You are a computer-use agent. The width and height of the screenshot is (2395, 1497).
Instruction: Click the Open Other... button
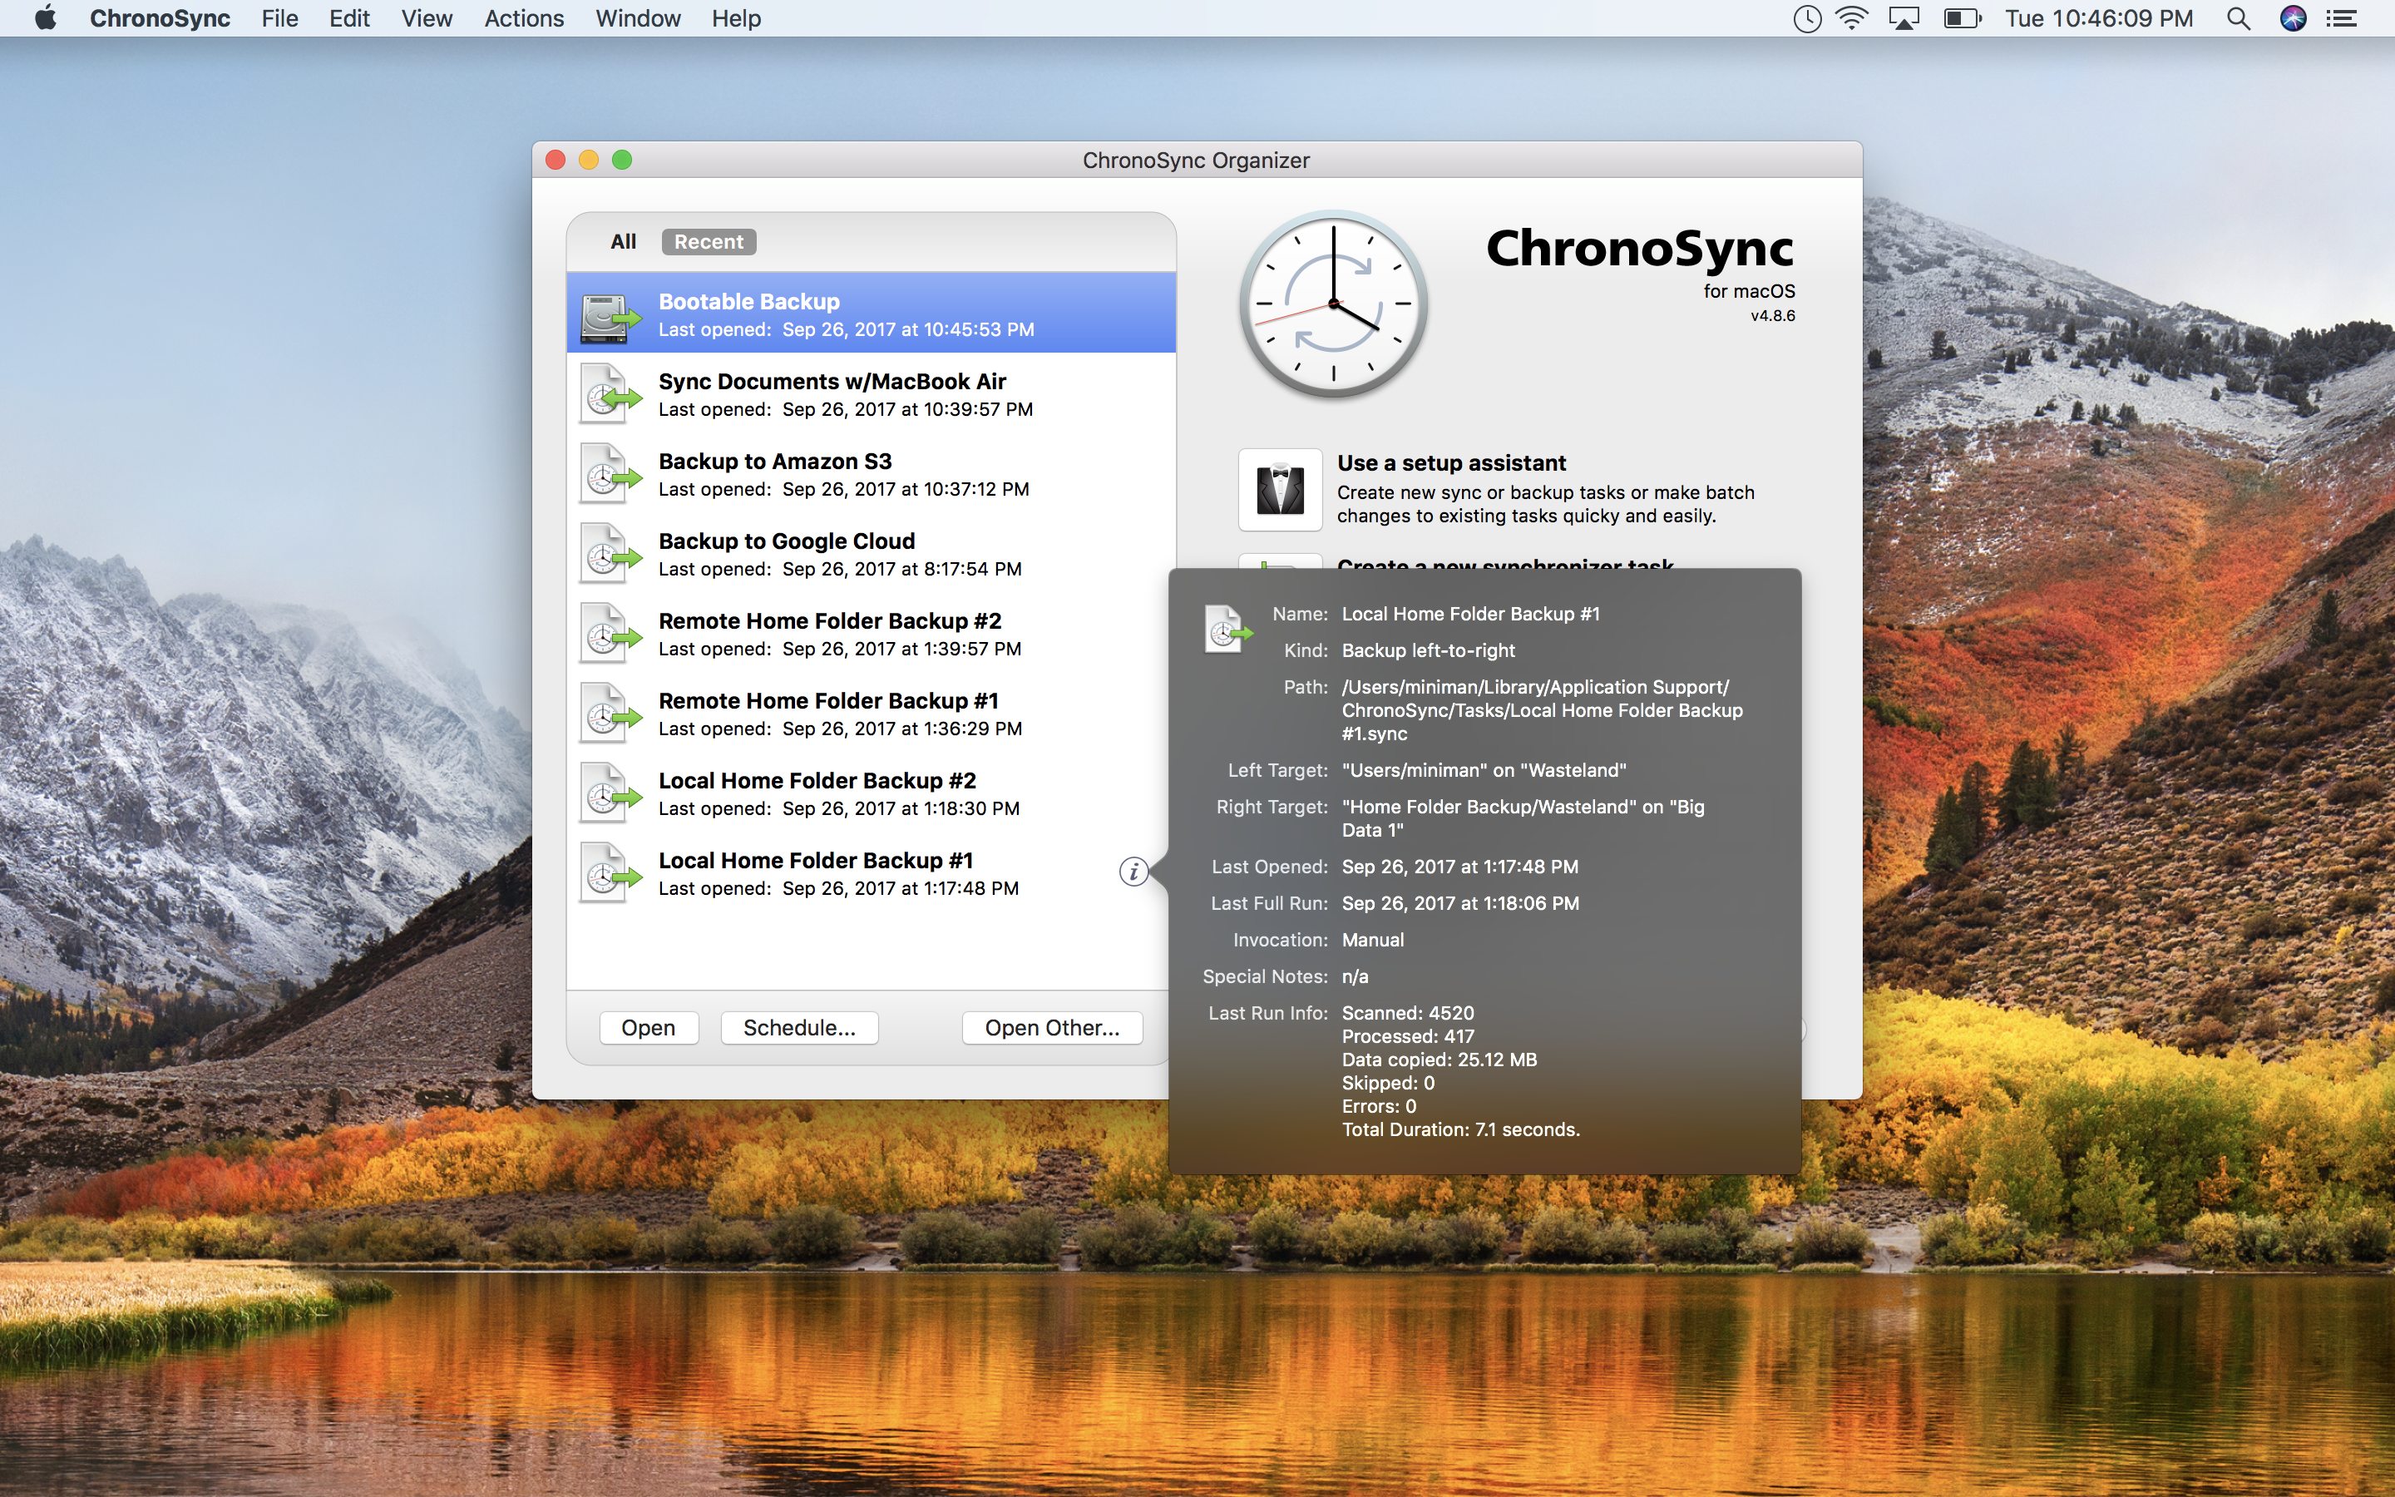1052,1028
